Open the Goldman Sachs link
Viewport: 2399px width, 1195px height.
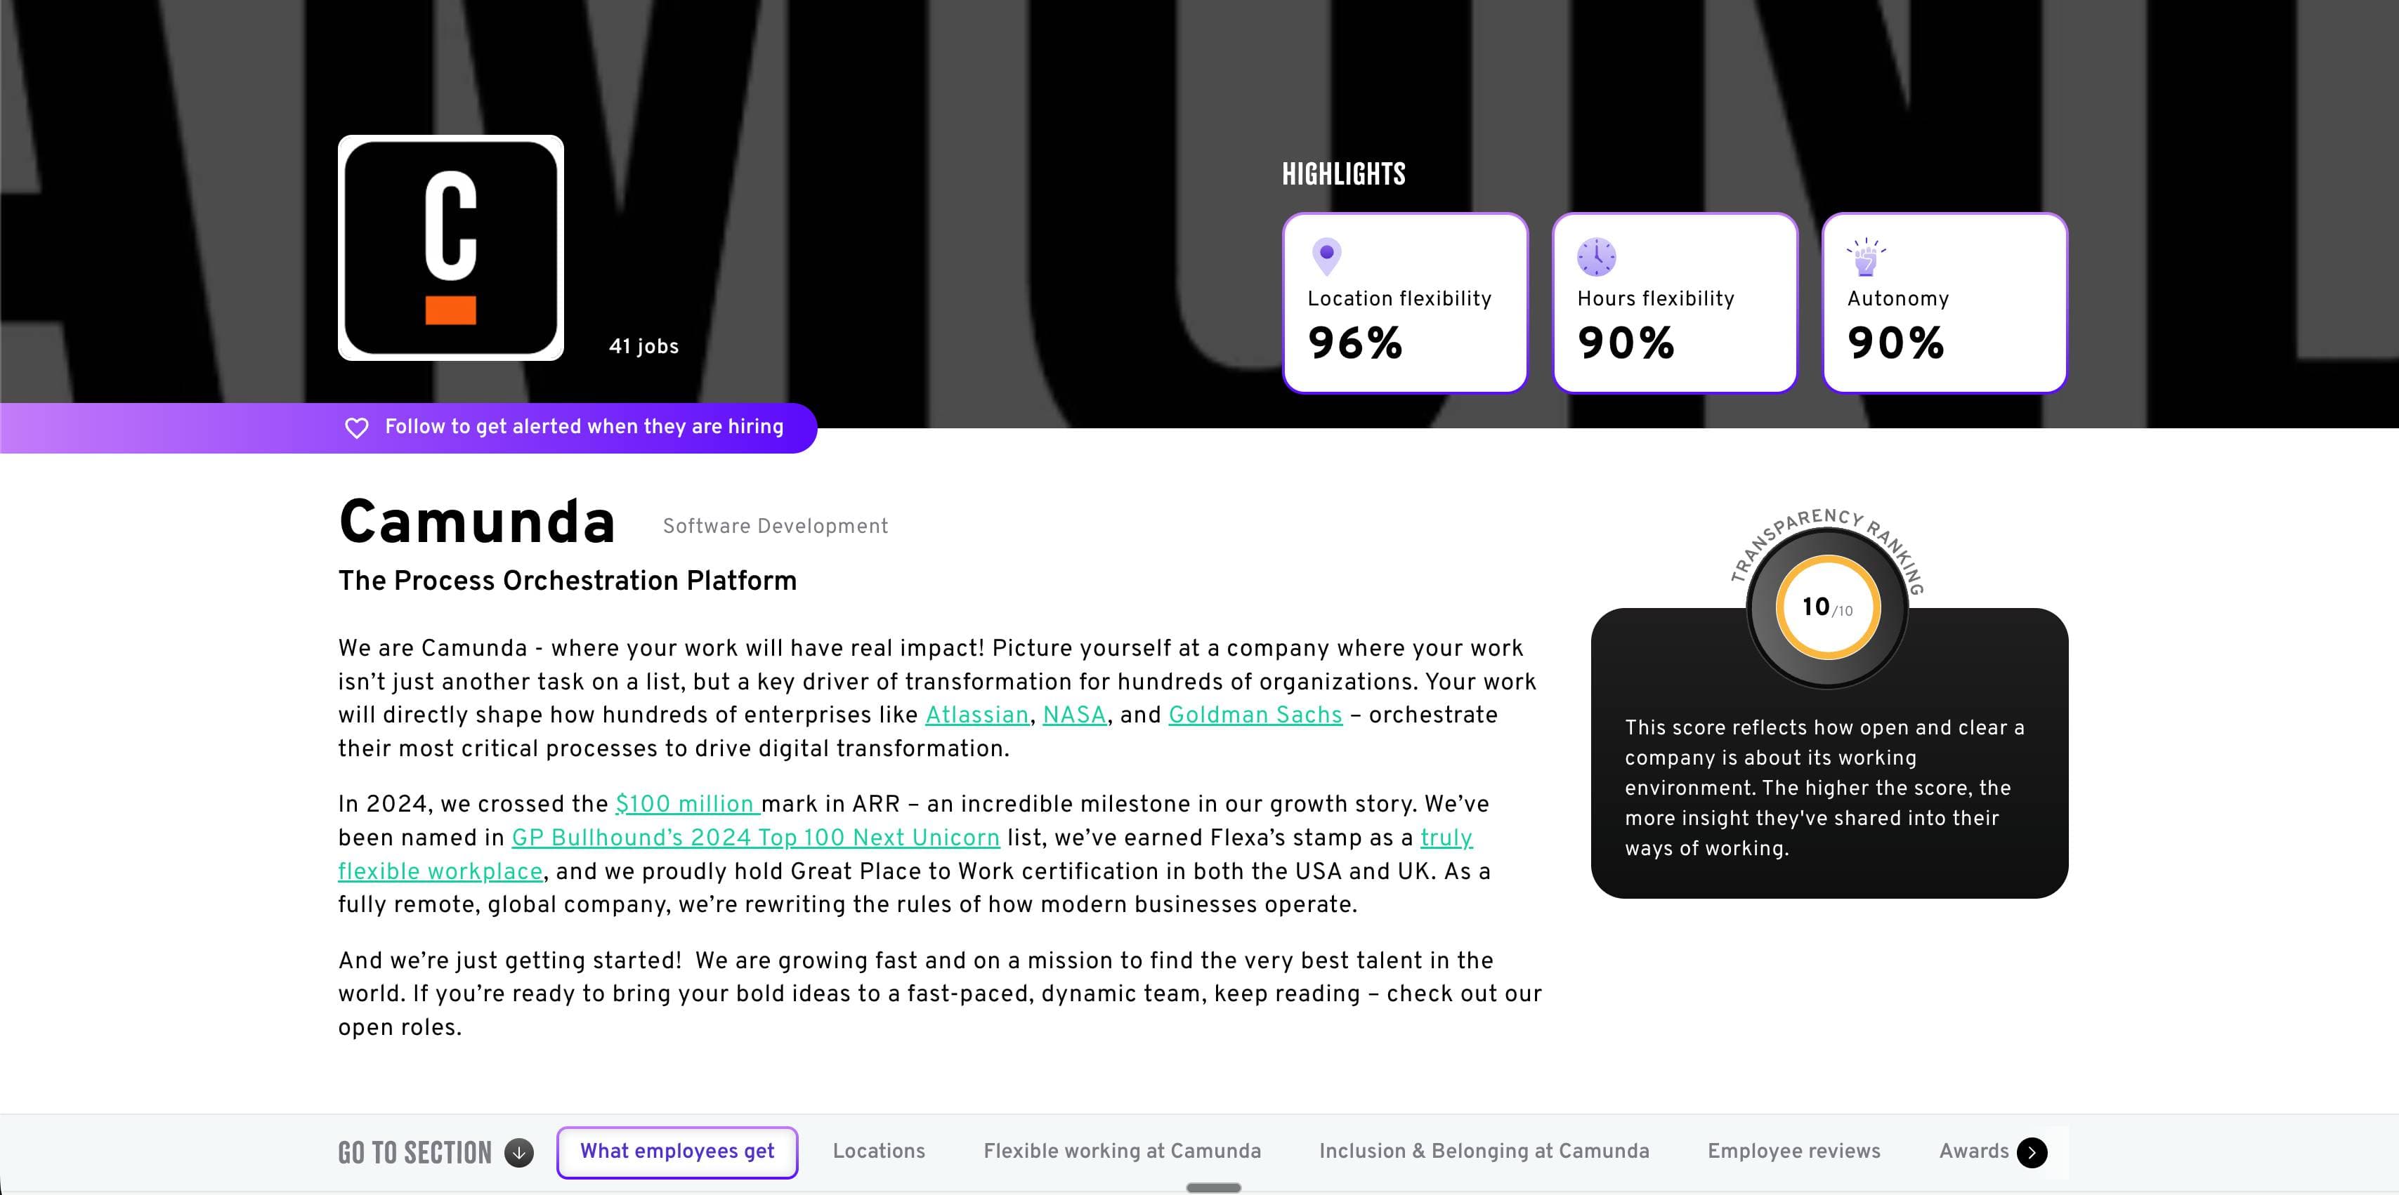pyautogui.click(x=1255, y=715)
